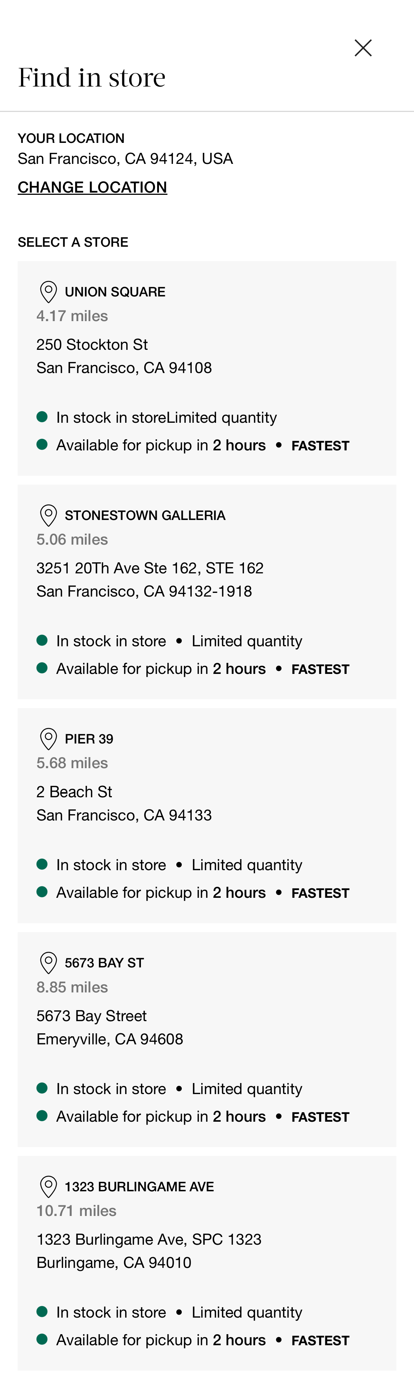
Task: Click the 5673 Bay St location pin icon
Action: coord(47,962)
